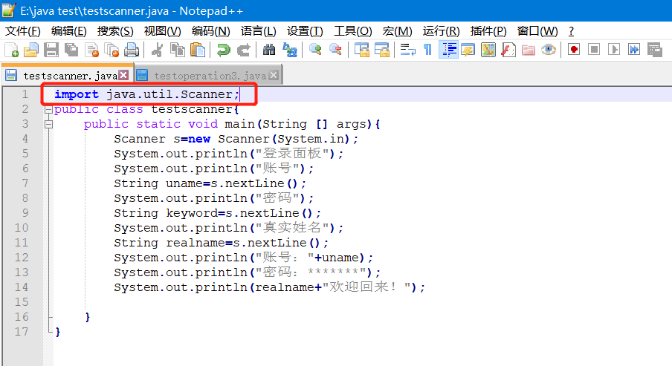
Task: Copy selection toolbar icon
Action: click(x=178, y=50)
